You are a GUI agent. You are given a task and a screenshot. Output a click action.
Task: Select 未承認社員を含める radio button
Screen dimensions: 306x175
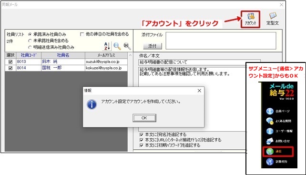pyautogui.click(x=30, y=41)
